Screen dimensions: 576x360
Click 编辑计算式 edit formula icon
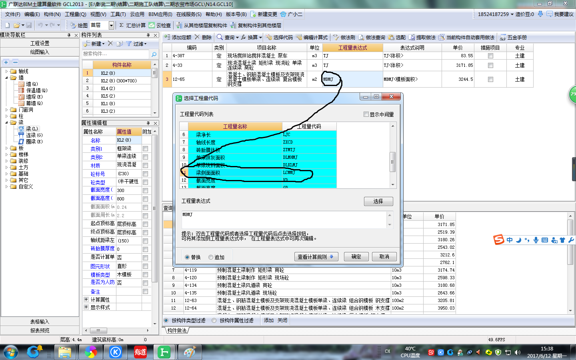pos(299,37)
